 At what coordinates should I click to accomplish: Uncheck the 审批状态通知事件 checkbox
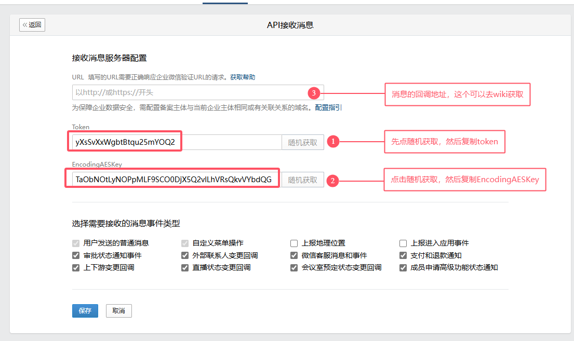point(76,255)
